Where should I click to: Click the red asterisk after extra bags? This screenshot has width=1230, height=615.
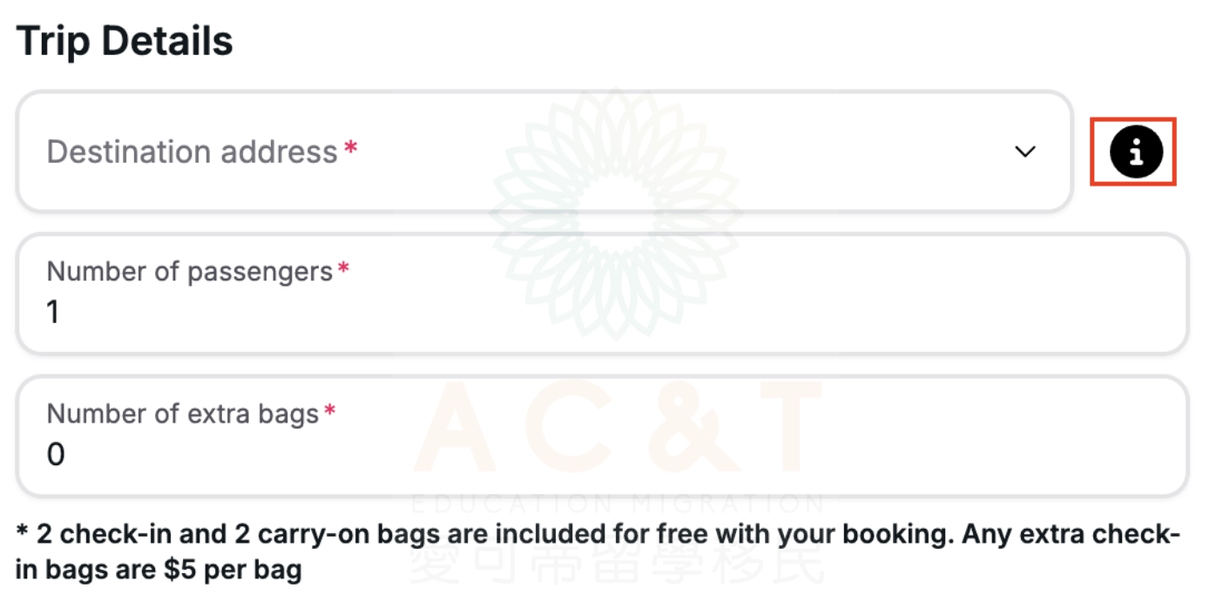point(329,410)
